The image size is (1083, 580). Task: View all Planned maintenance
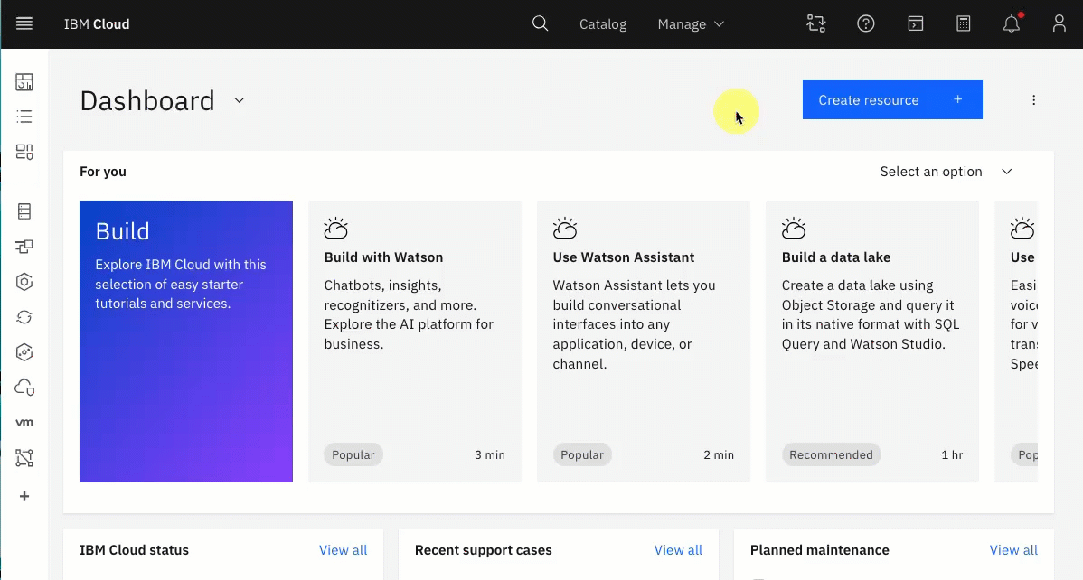tap(1013, 550)
